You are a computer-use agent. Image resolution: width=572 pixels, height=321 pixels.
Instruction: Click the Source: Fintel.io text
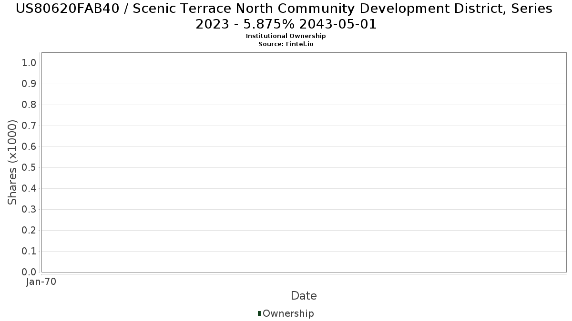click(x=286, y=44)
